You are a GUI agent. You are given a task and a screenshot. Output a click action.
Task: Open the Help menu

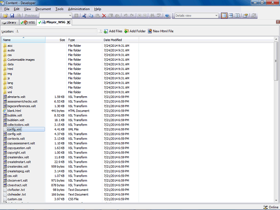point(98,9)
